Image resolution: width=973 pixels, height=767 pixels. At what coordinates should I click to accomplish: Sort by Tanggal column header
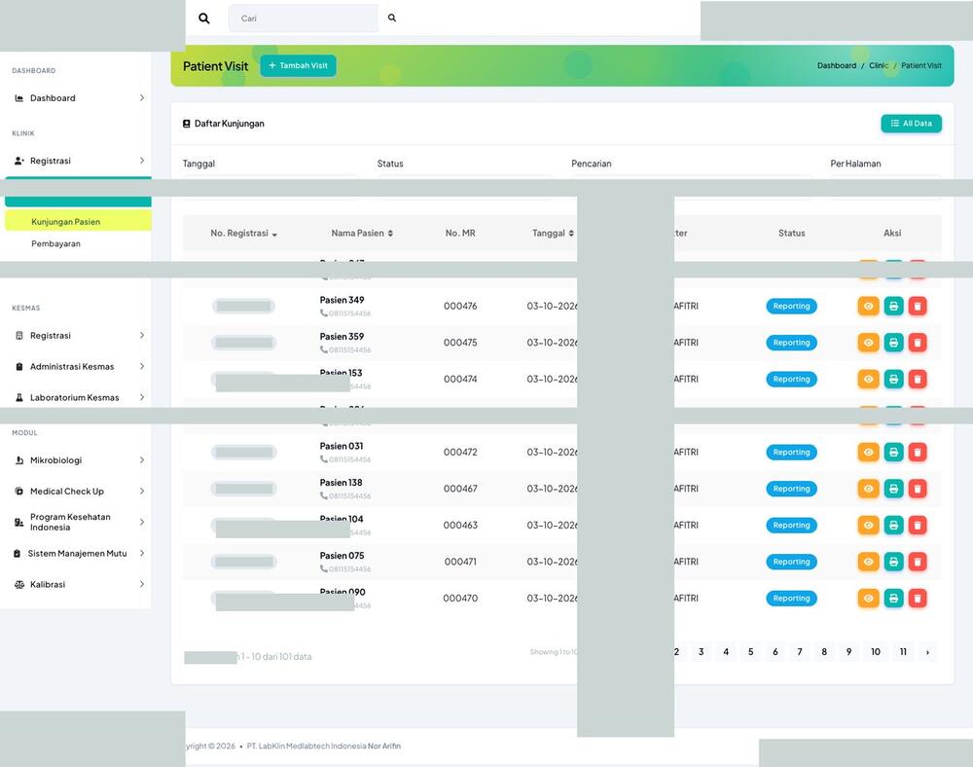point(553,234)
